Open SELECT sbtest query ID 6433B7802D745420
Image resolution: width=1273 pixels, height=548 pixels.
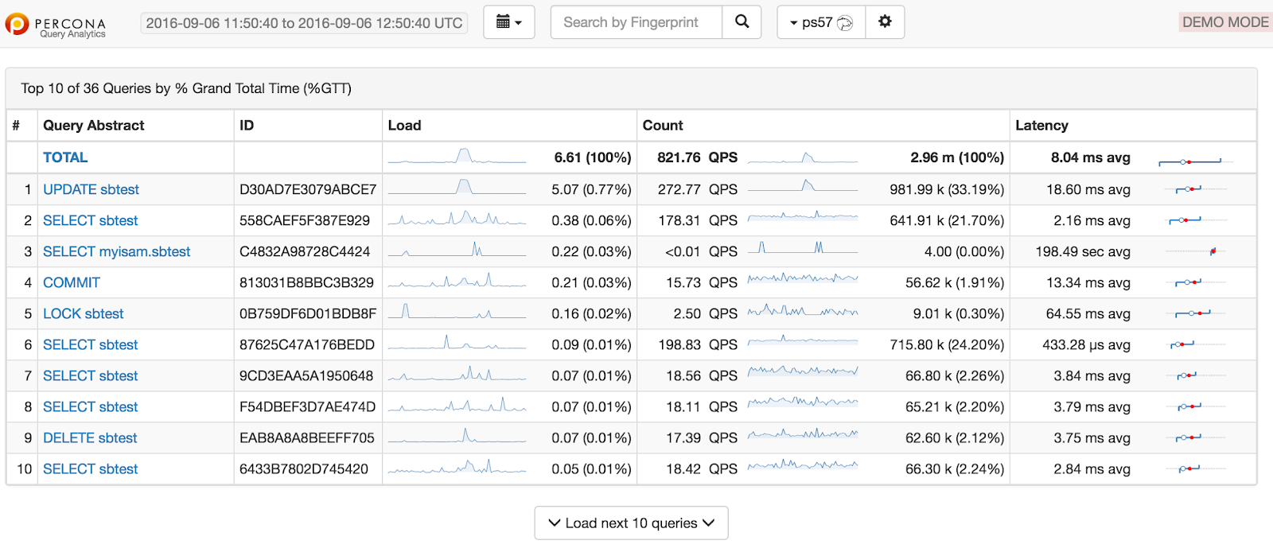click(x=90, y=468)
